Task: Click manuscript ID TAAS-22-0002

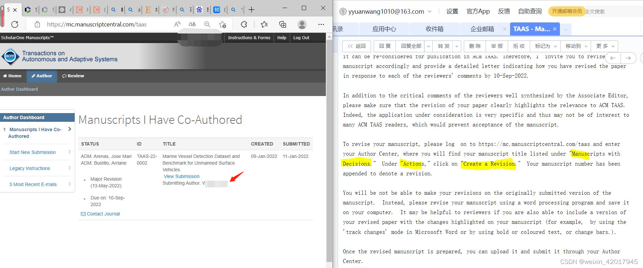Action: (147, 160)
